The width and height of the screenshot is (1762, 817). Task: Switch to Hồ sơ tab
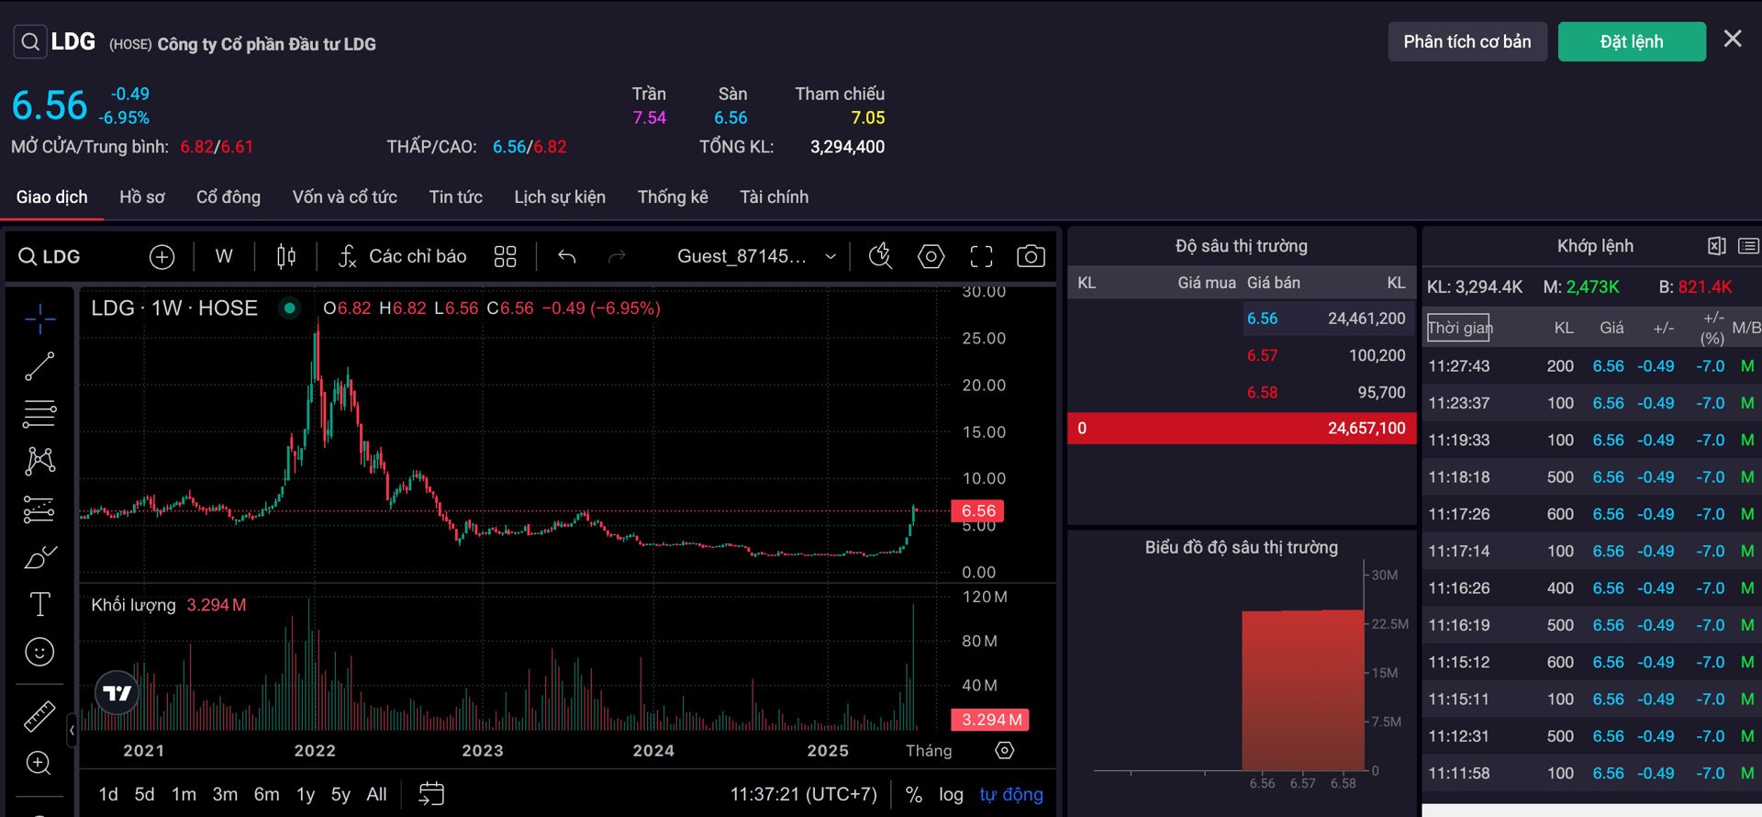click(x=142, y=197)
